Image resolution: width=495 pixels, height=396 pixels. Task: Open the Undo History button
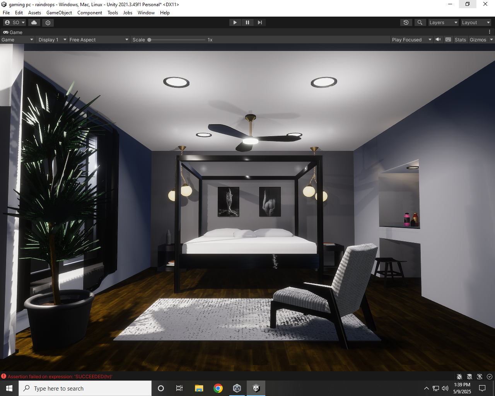[406, 22]
